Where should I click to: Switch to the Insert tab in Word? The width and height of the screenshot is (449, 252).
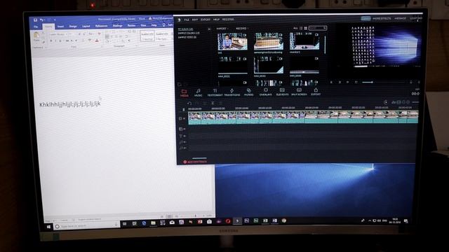click(x=60, y=27)
